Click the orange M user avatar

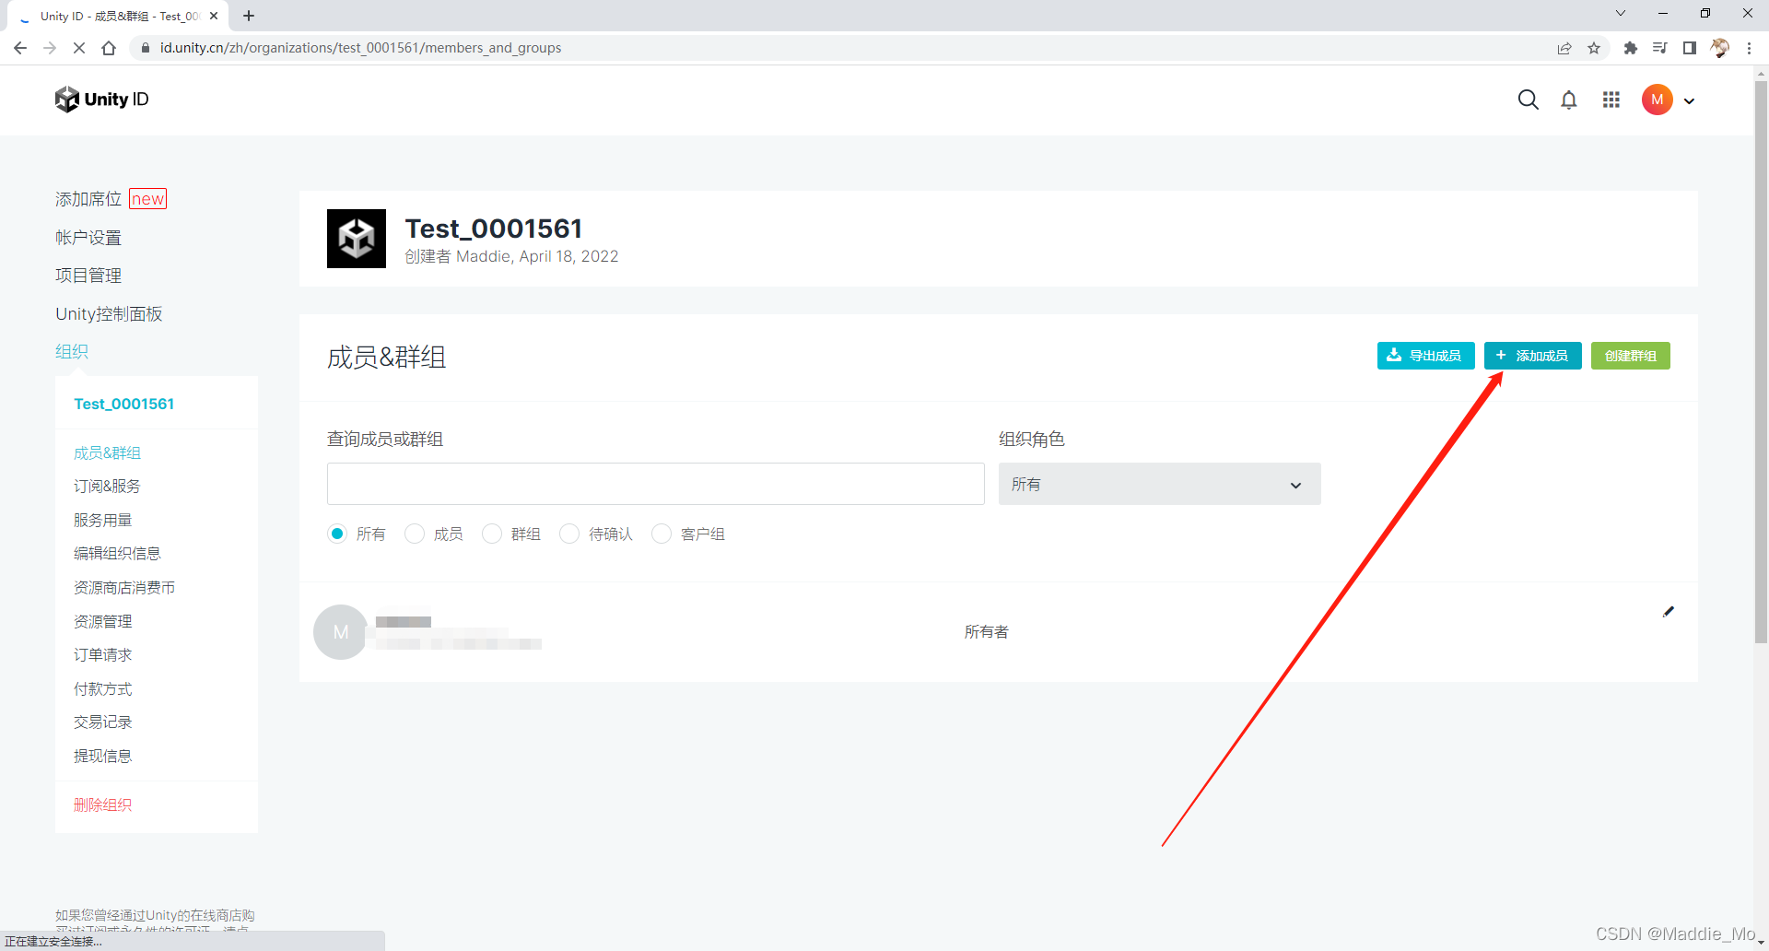(x=1657, y=100)
